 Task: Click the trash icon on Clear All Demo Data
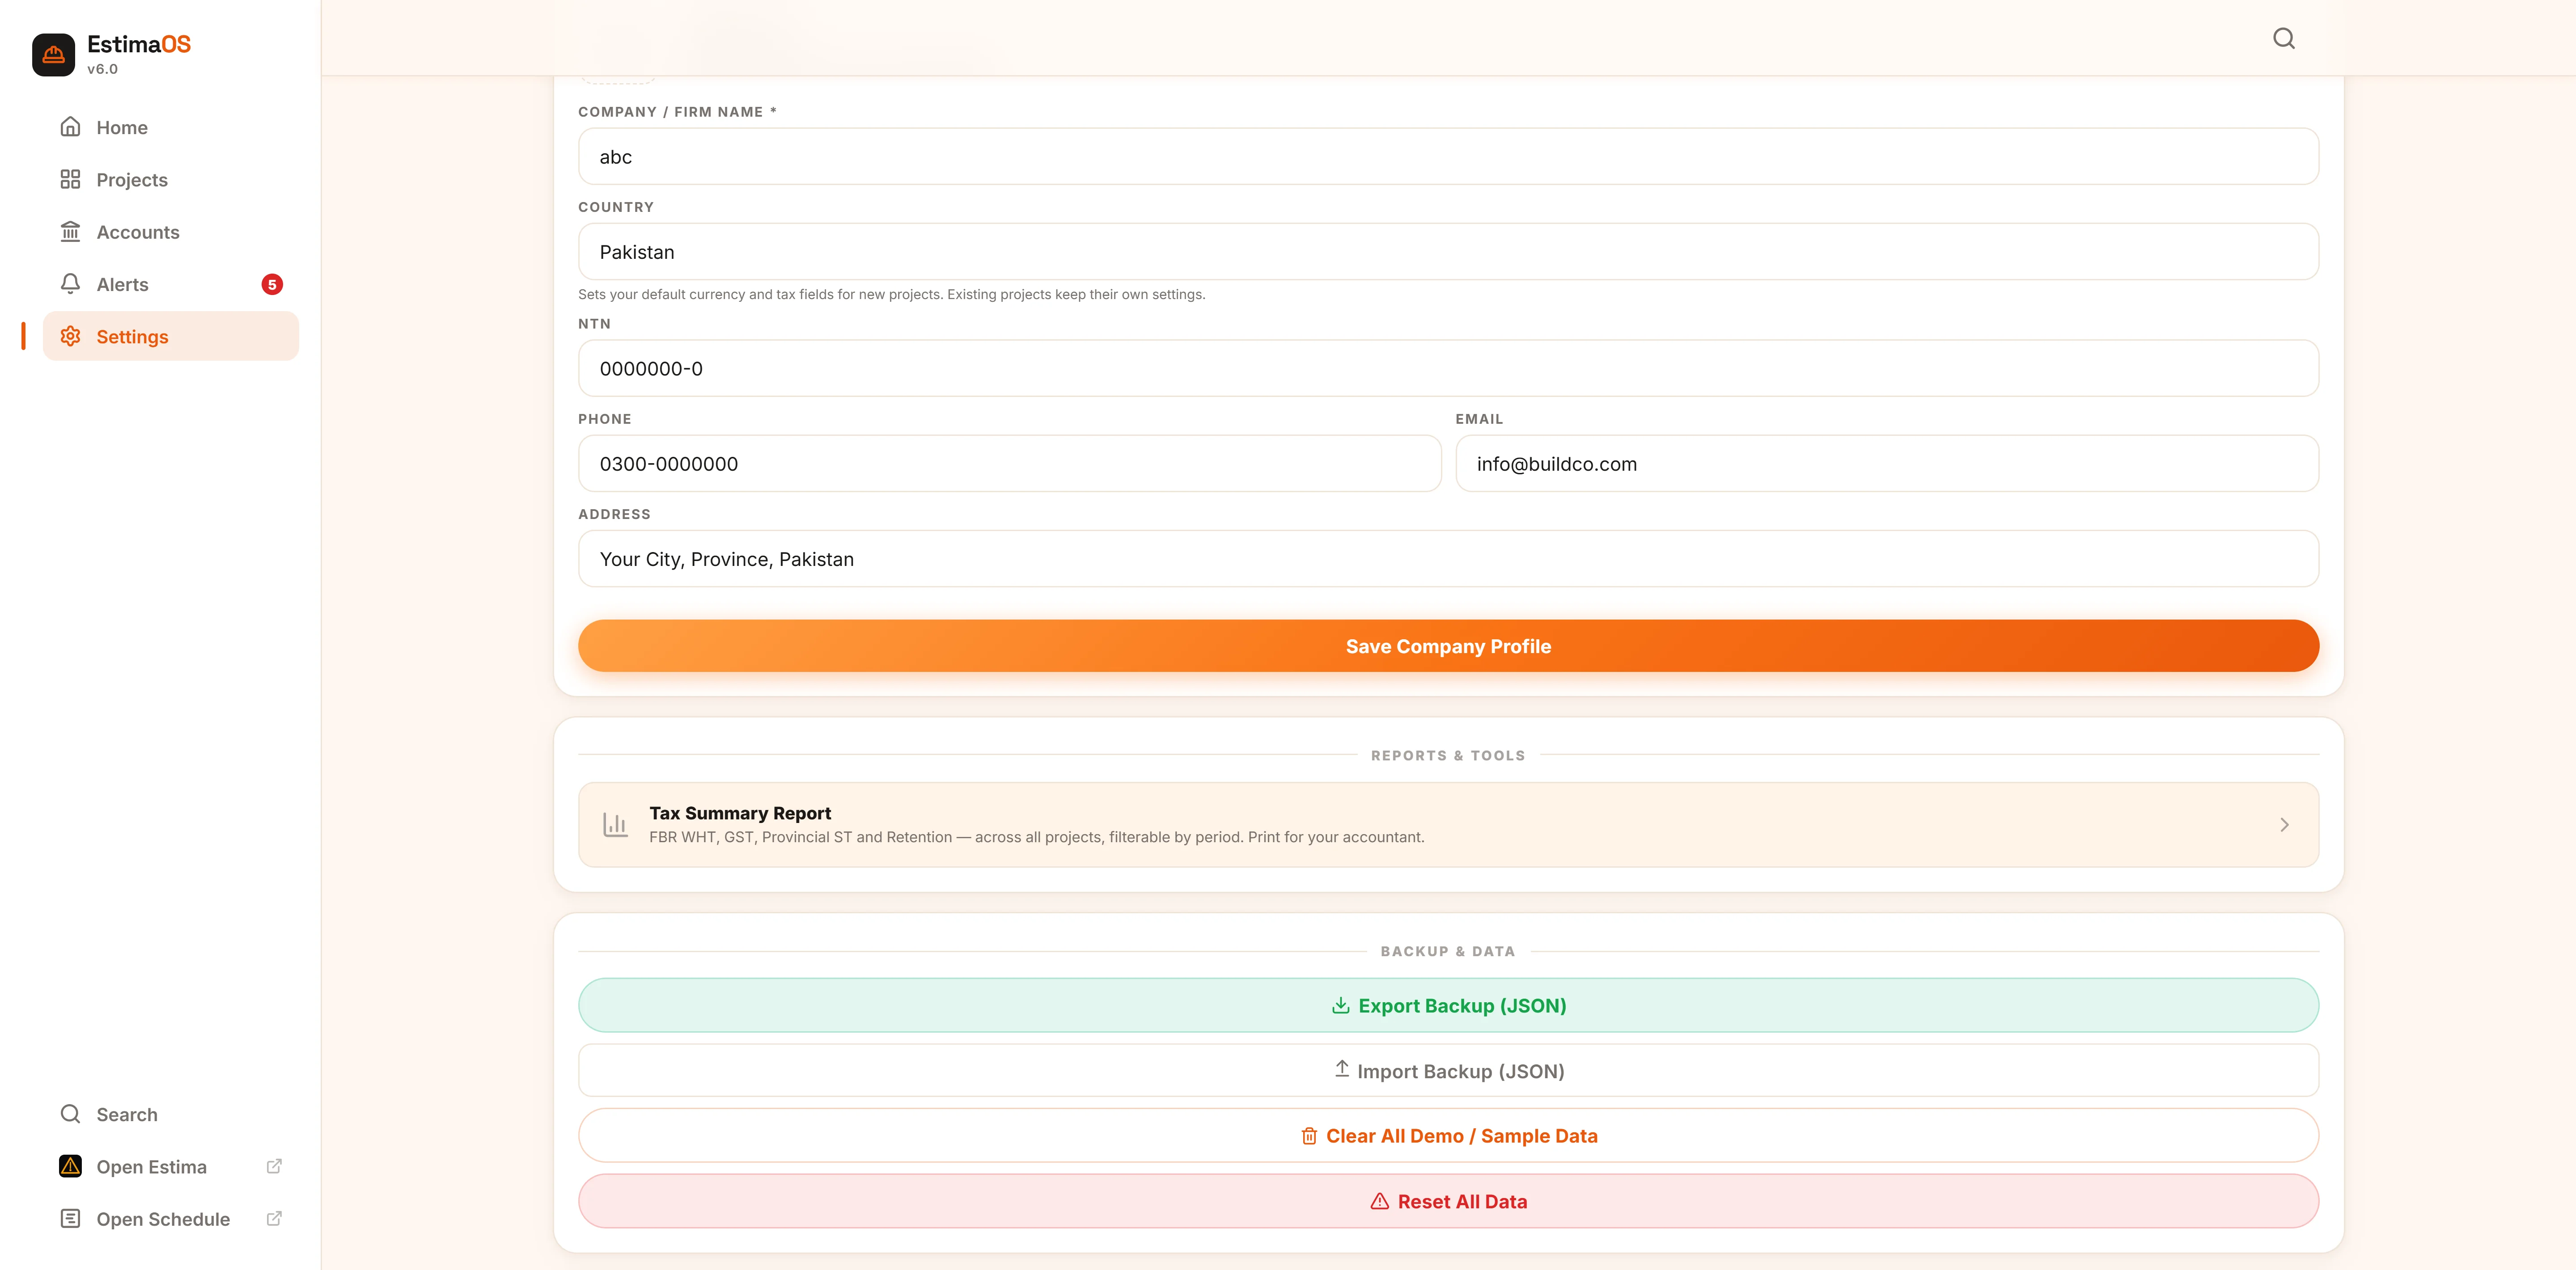click(x=1309, y=1136)
